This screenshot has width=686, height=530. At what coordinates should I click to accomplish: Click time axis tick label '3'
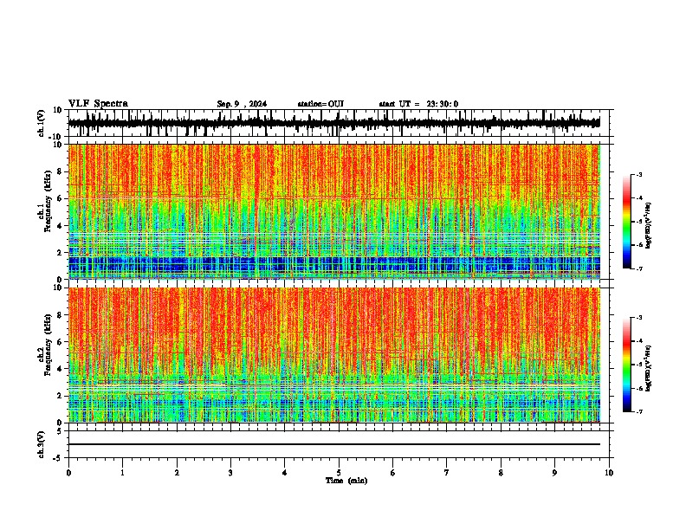(230, 473)
